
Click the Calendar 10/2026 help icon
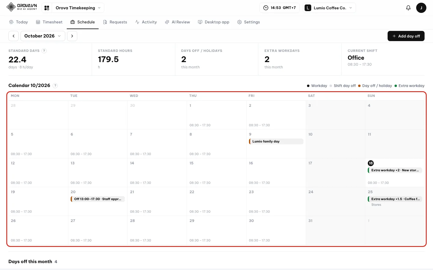coord(55,85)
